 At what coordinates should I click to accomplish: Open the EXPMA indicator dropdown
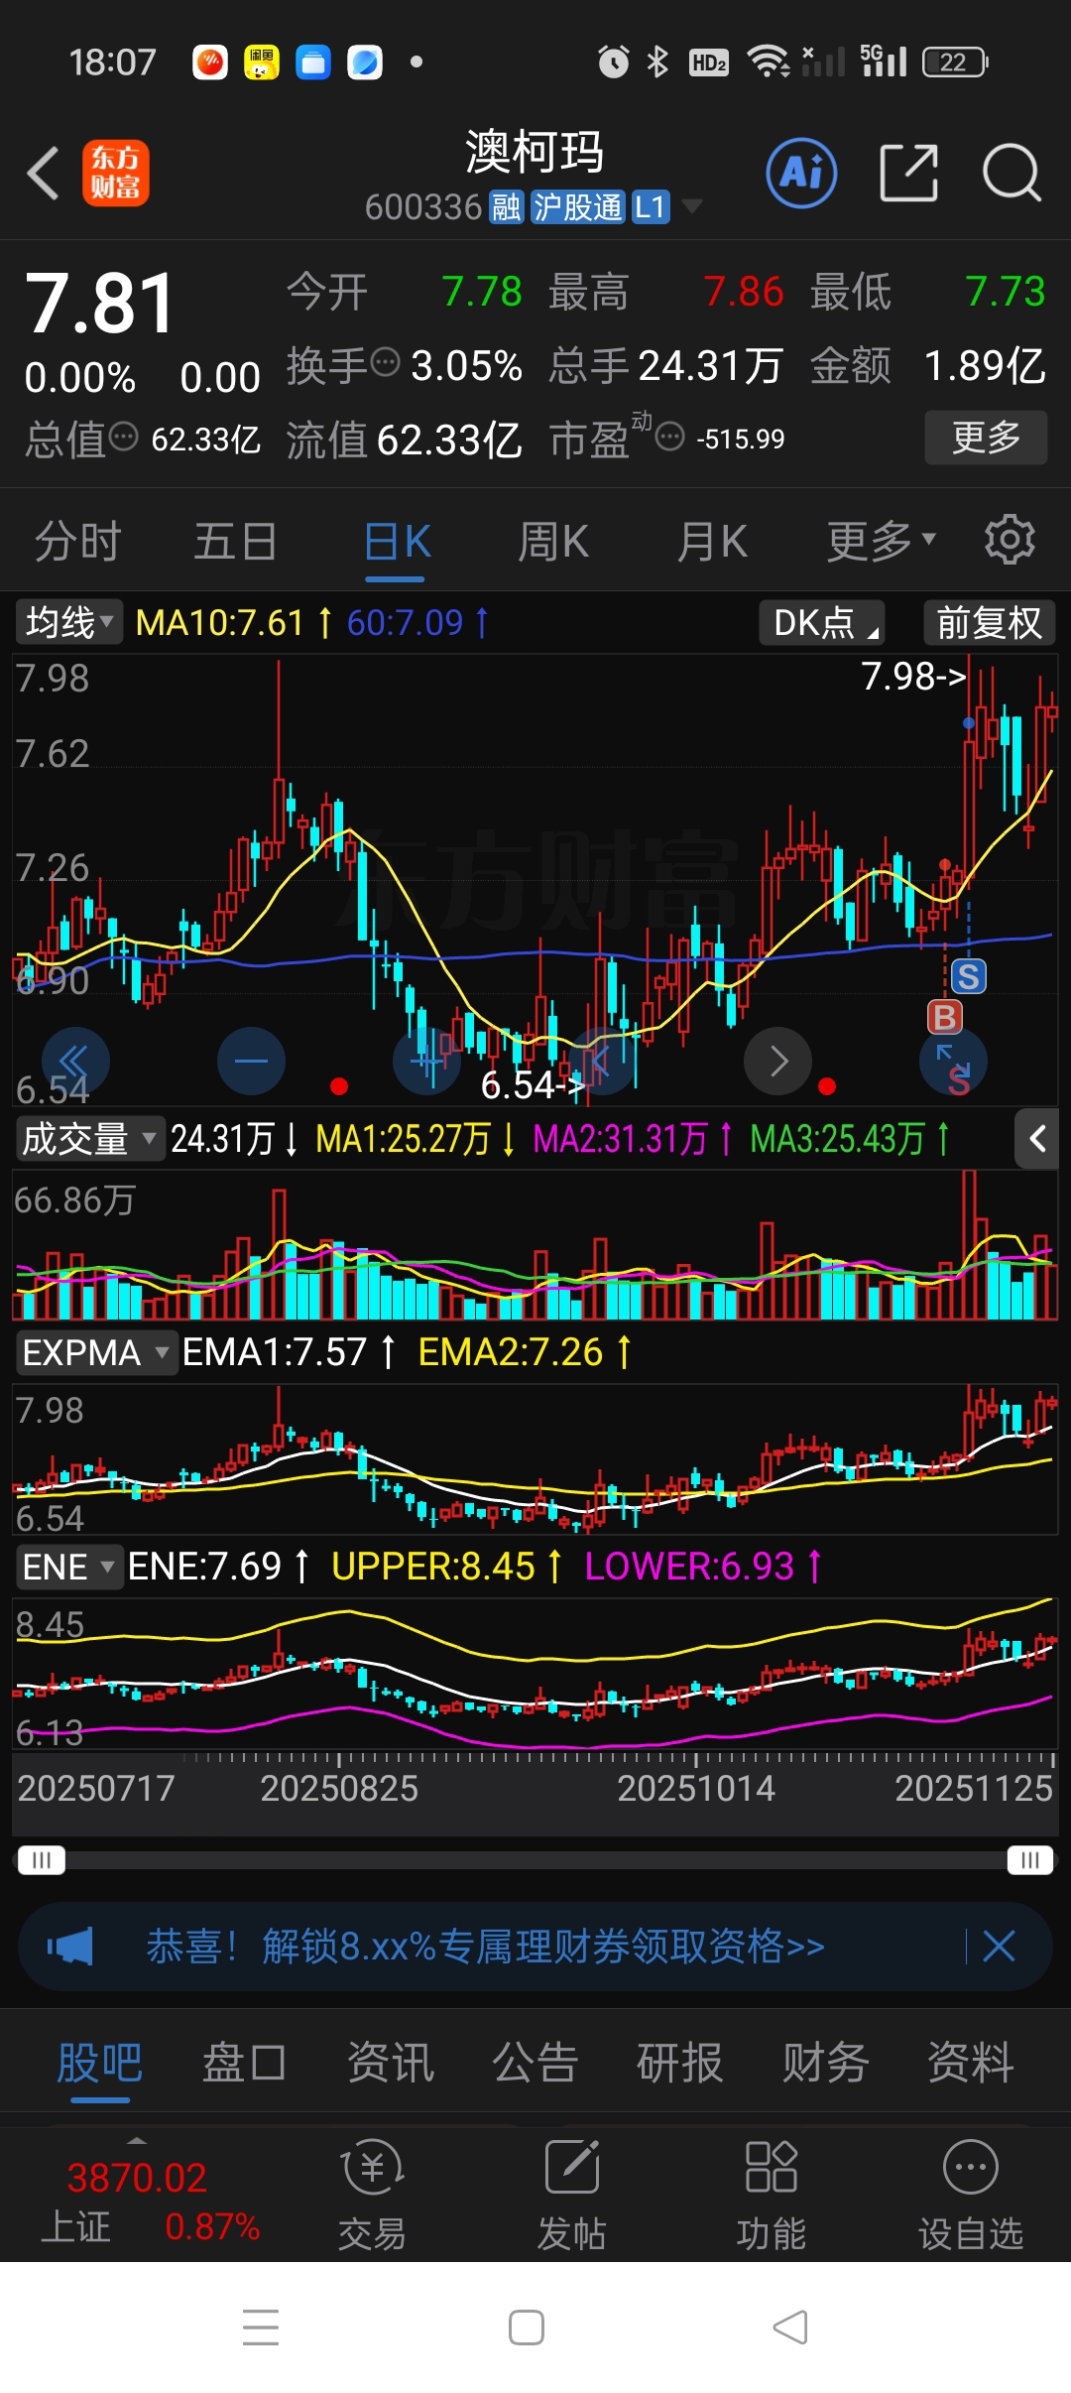(96, 1352)
